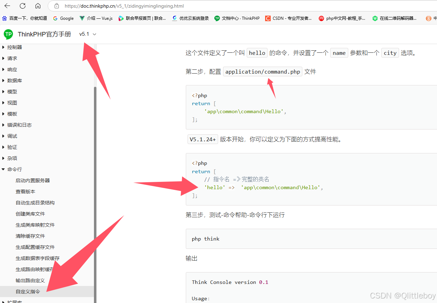Viewport: 437px width, 303px height.
Task: Open the 介绍 — Vue.js bookmark
Action: pyautogui.click(x=96, y=18)
